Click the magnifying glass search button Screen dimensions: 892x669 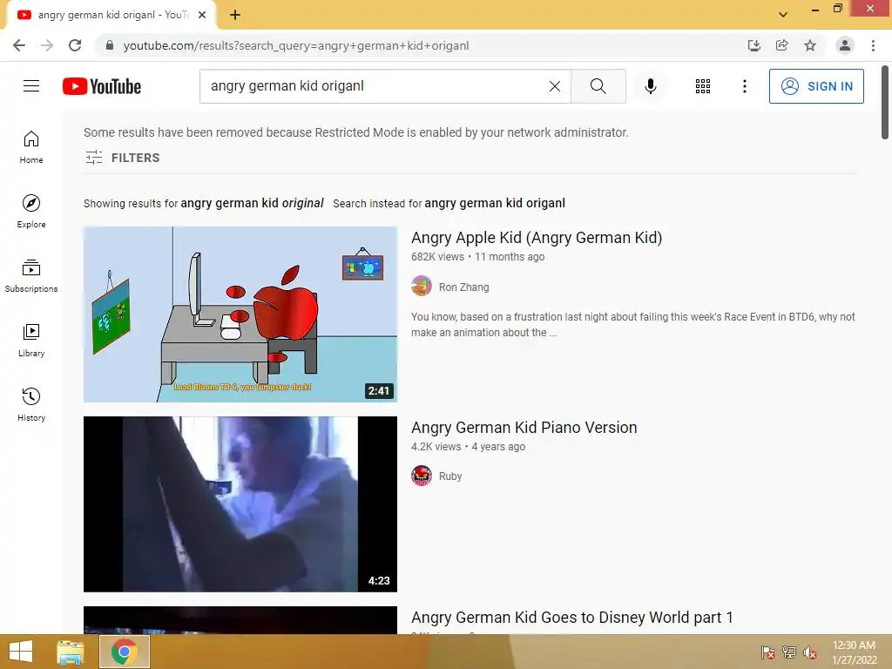click(x=598, y=86)
